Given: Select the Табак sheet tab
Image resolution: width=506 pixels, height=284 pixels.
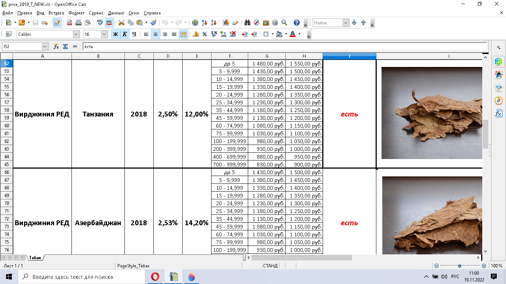Looking at the screenshot, I should 35,257.
